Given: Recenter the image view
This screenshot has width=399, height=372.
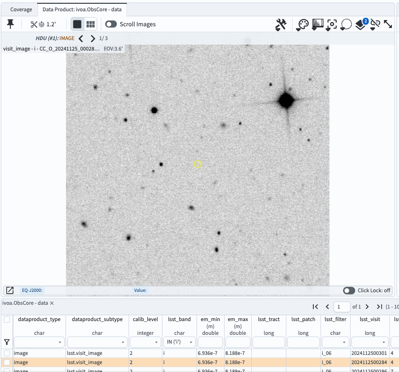Looking at the screenshot, I should [331, 24].
